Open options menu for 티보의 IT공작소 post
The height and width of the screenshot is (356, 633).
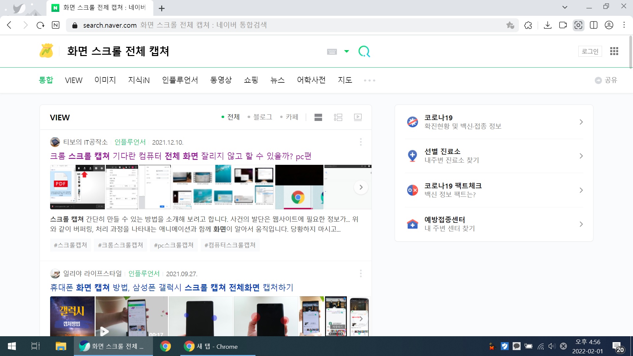pos(361,142)
